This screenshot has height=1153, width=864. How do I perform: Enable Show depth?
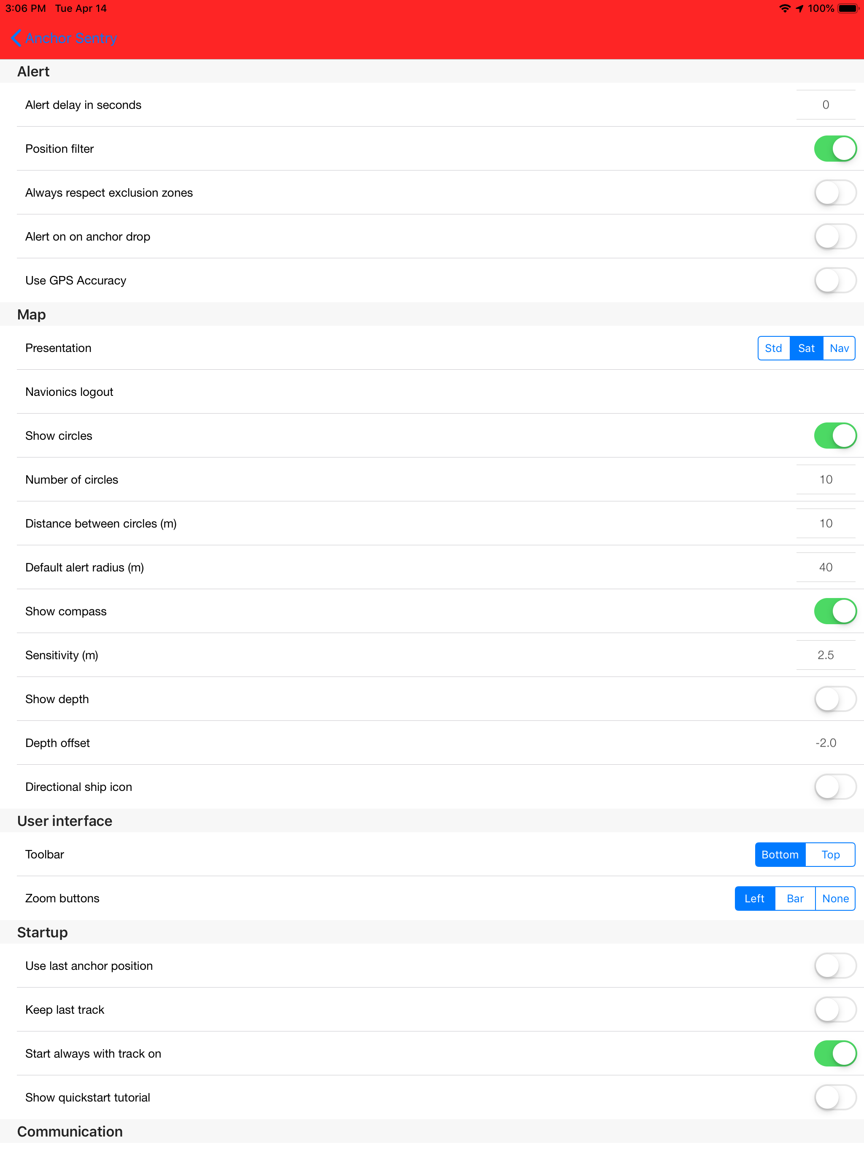[835, 699]
